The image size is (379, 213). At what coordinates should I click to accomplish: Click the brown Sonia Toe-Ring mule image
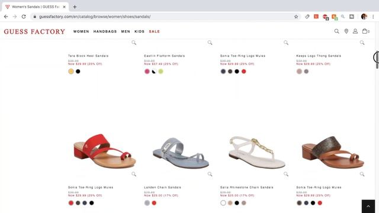[x=333, y=153]
